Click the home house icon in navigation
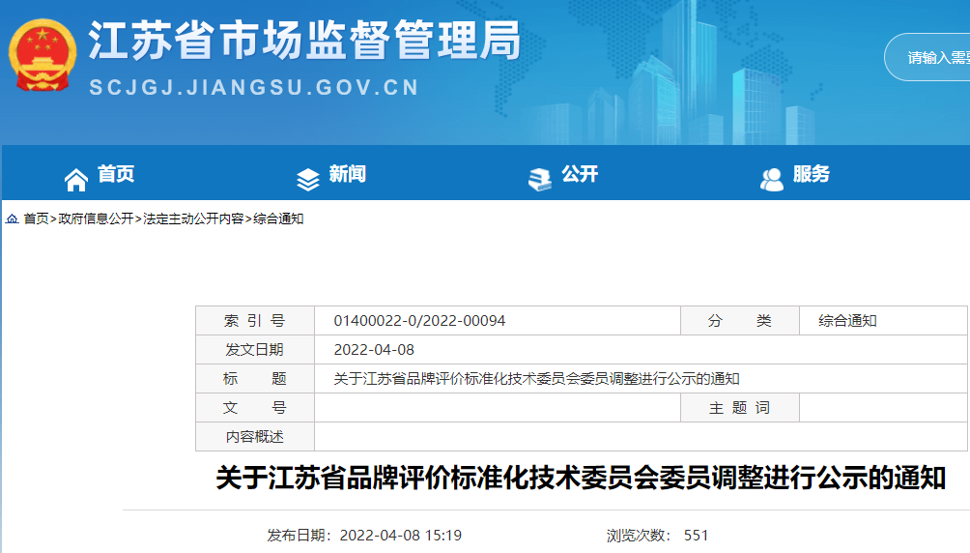 point(76,180)
